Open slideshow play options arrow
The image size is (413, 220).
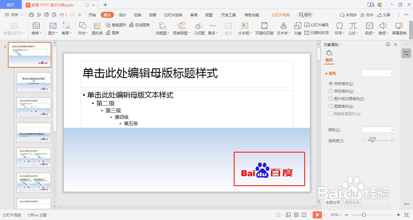pyautogui.click(x=324, y=215)
